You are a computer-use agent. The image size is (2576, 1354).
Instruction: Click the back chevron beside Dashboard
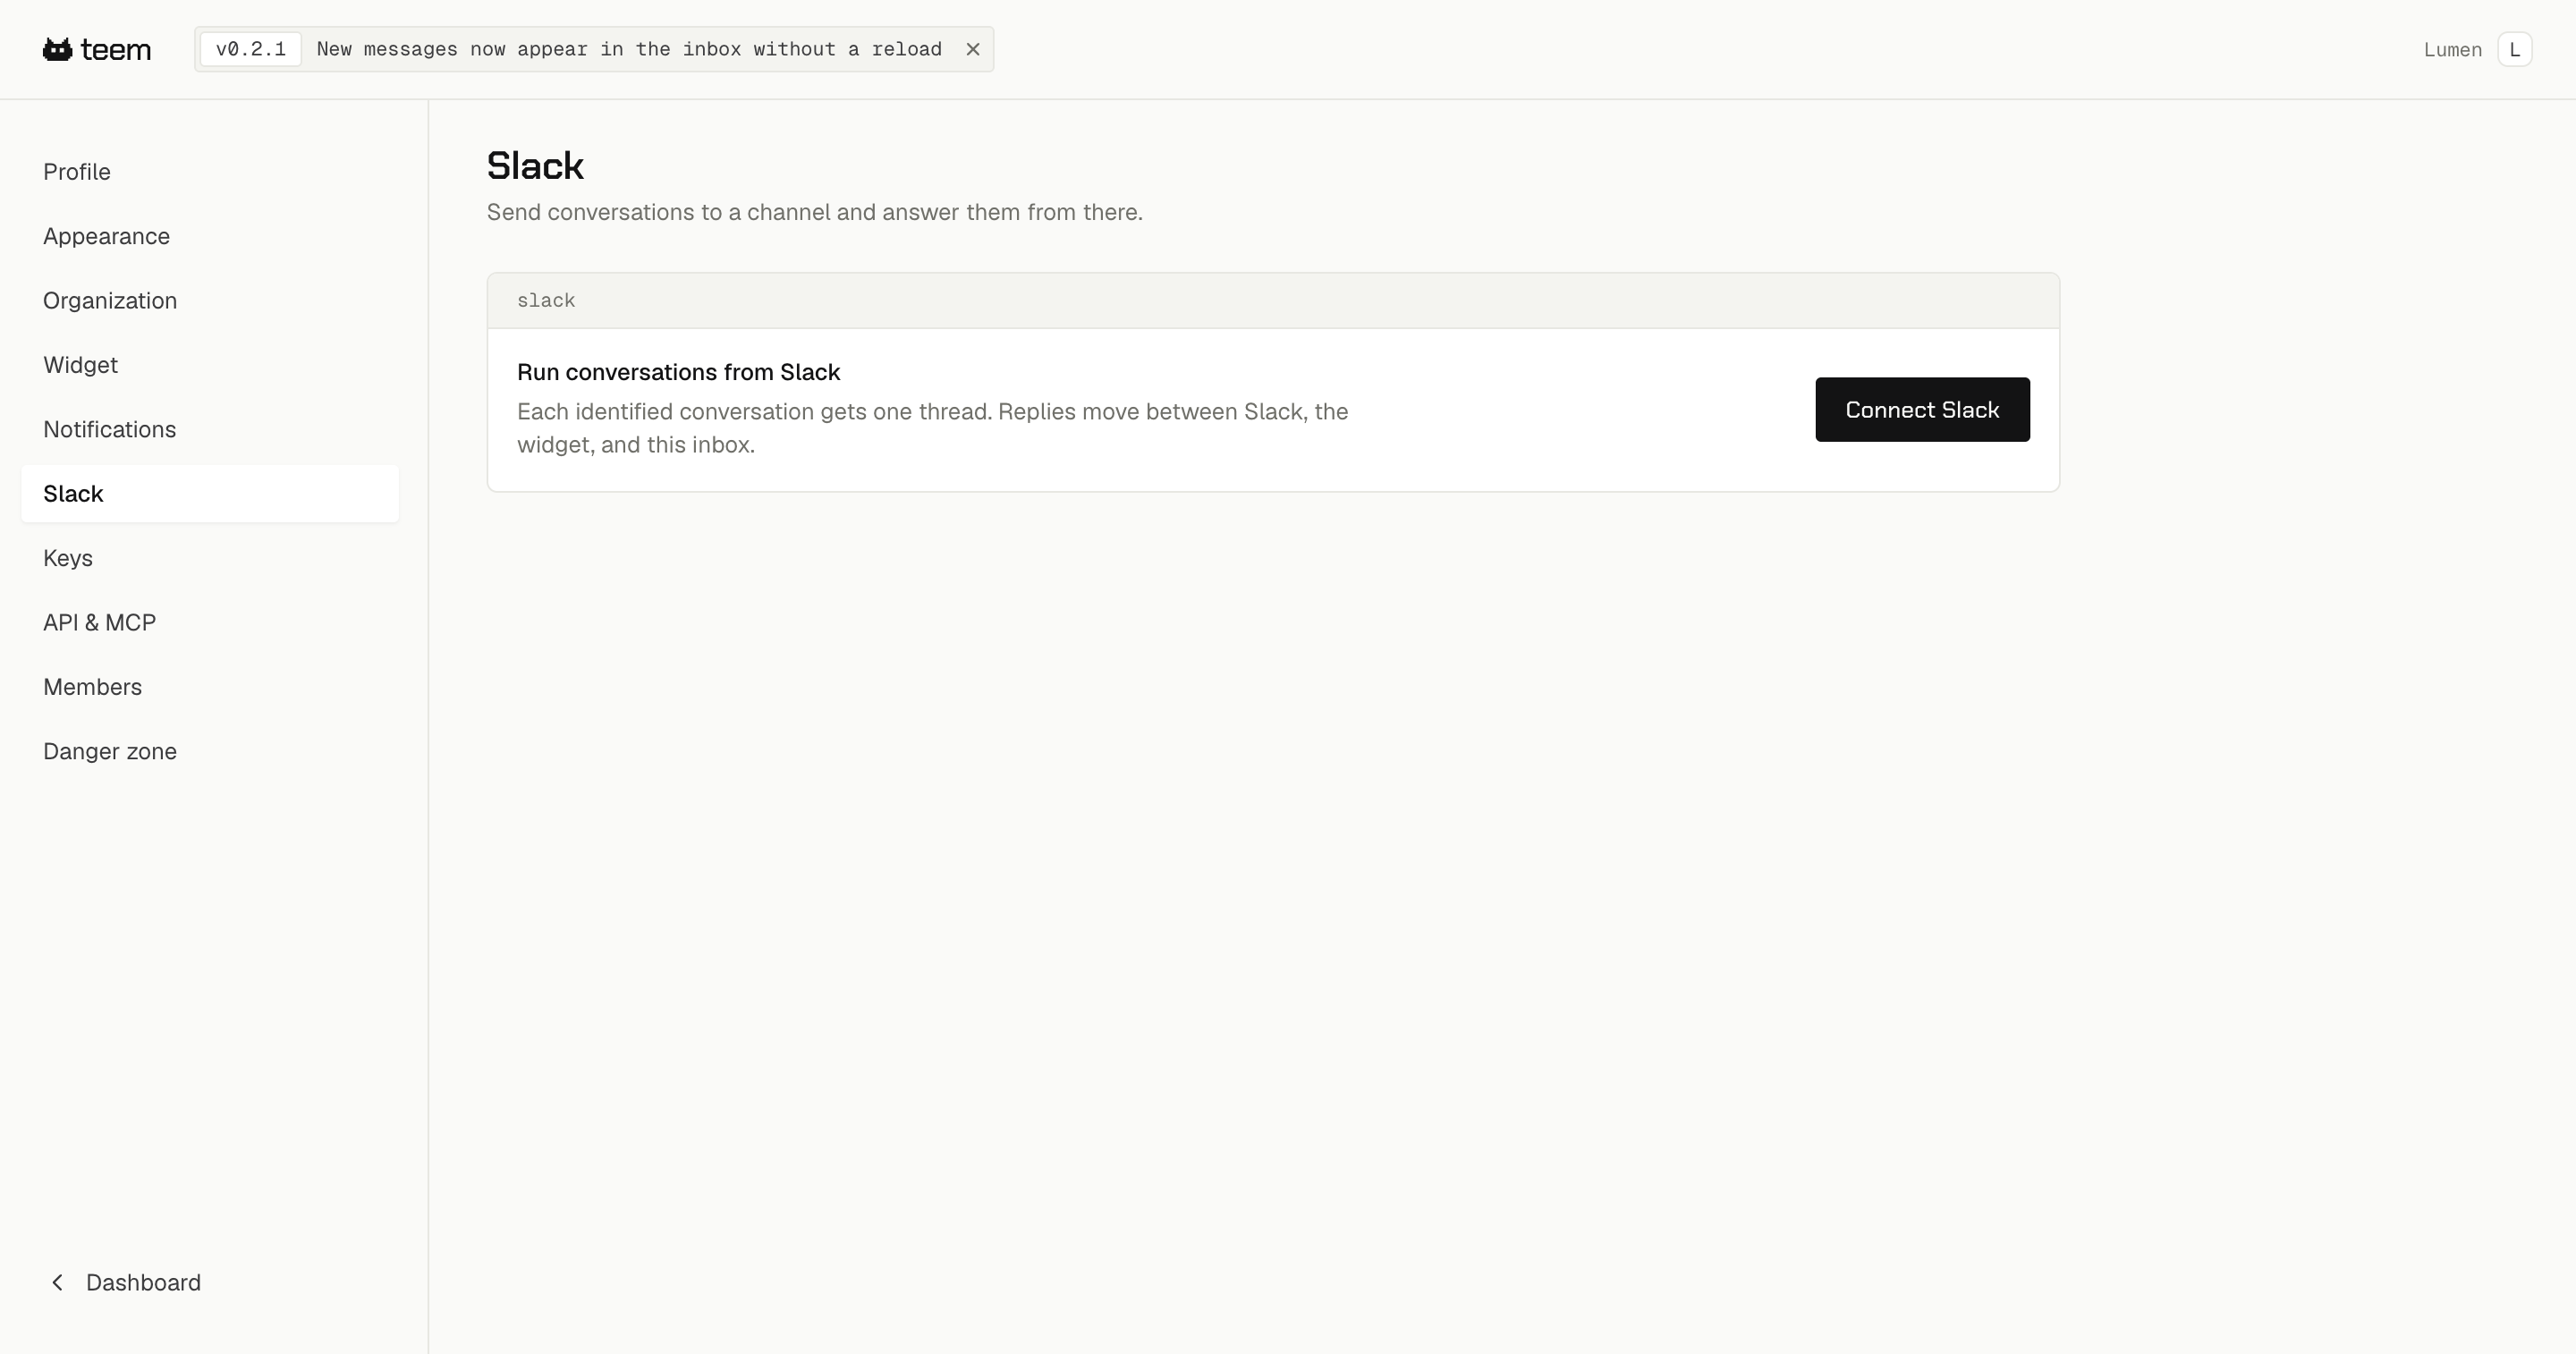[x=57, y=1282]
